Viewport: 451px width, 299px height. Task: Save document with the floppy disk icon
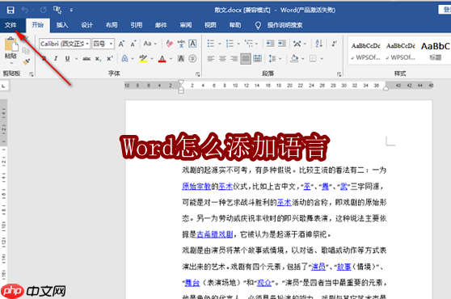pos(11,11)
